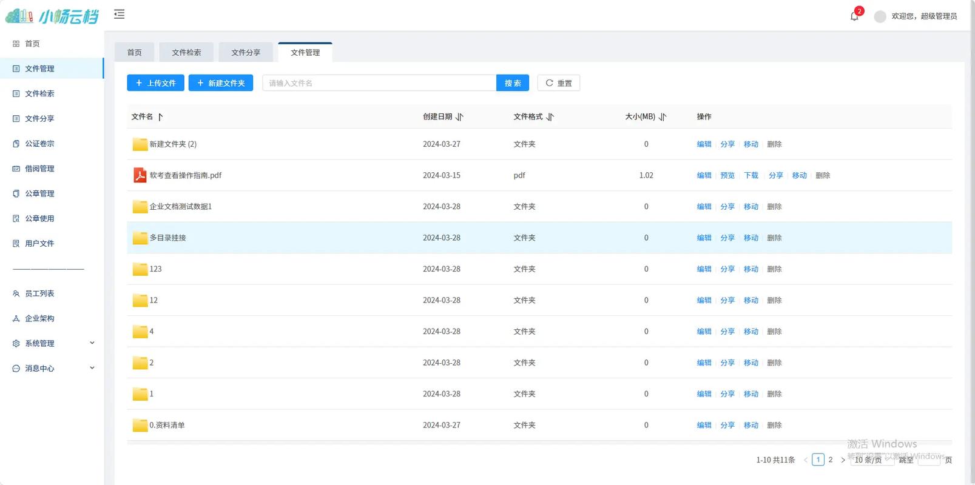Delete the folder named 1
The height and width of the screenshot is (485, 975).
(774, 394)
